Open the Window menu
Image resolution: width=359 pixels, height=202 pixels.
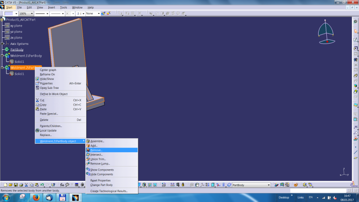tap(77, 8)
